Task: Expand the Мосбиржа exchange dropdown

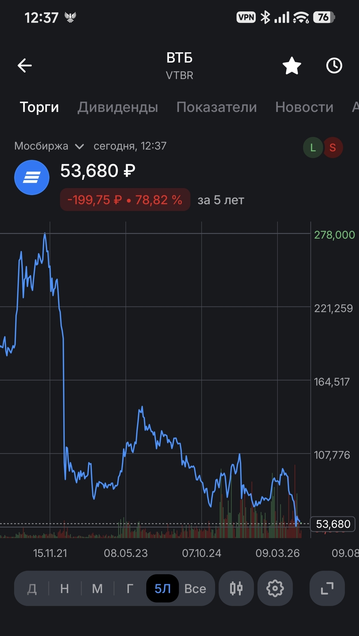Action: click(49, 146)
